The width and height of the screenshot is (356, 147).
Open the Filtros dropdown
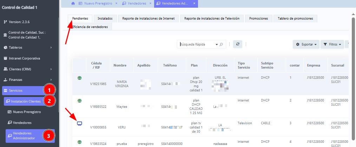click(x=332, y=44)
